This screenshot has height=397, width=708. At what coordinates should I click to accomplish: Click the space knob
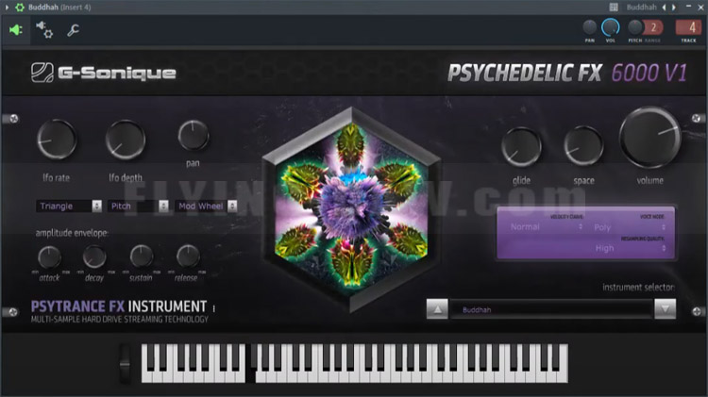click(583, 146)
